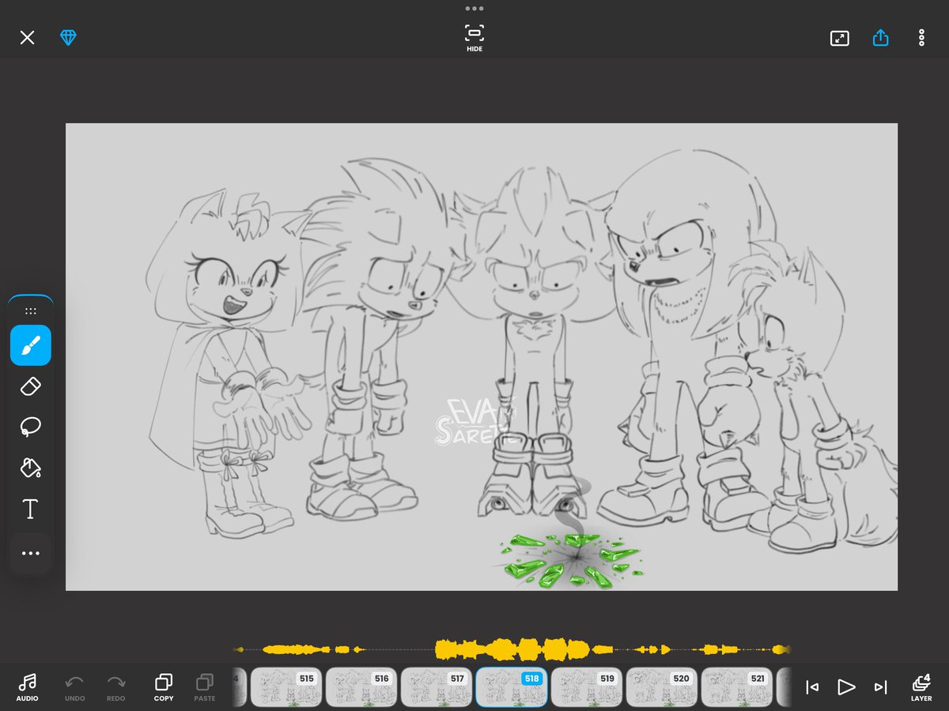The width and height of the screenshot is (949, 711).
Task: Tap the Hide interface button
Action: point(475,38)
